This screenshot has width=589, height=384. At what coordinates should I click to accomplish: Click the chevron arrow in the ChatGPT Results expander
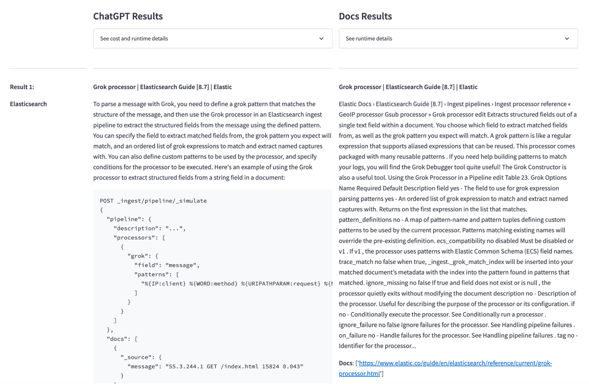(321, 38)
